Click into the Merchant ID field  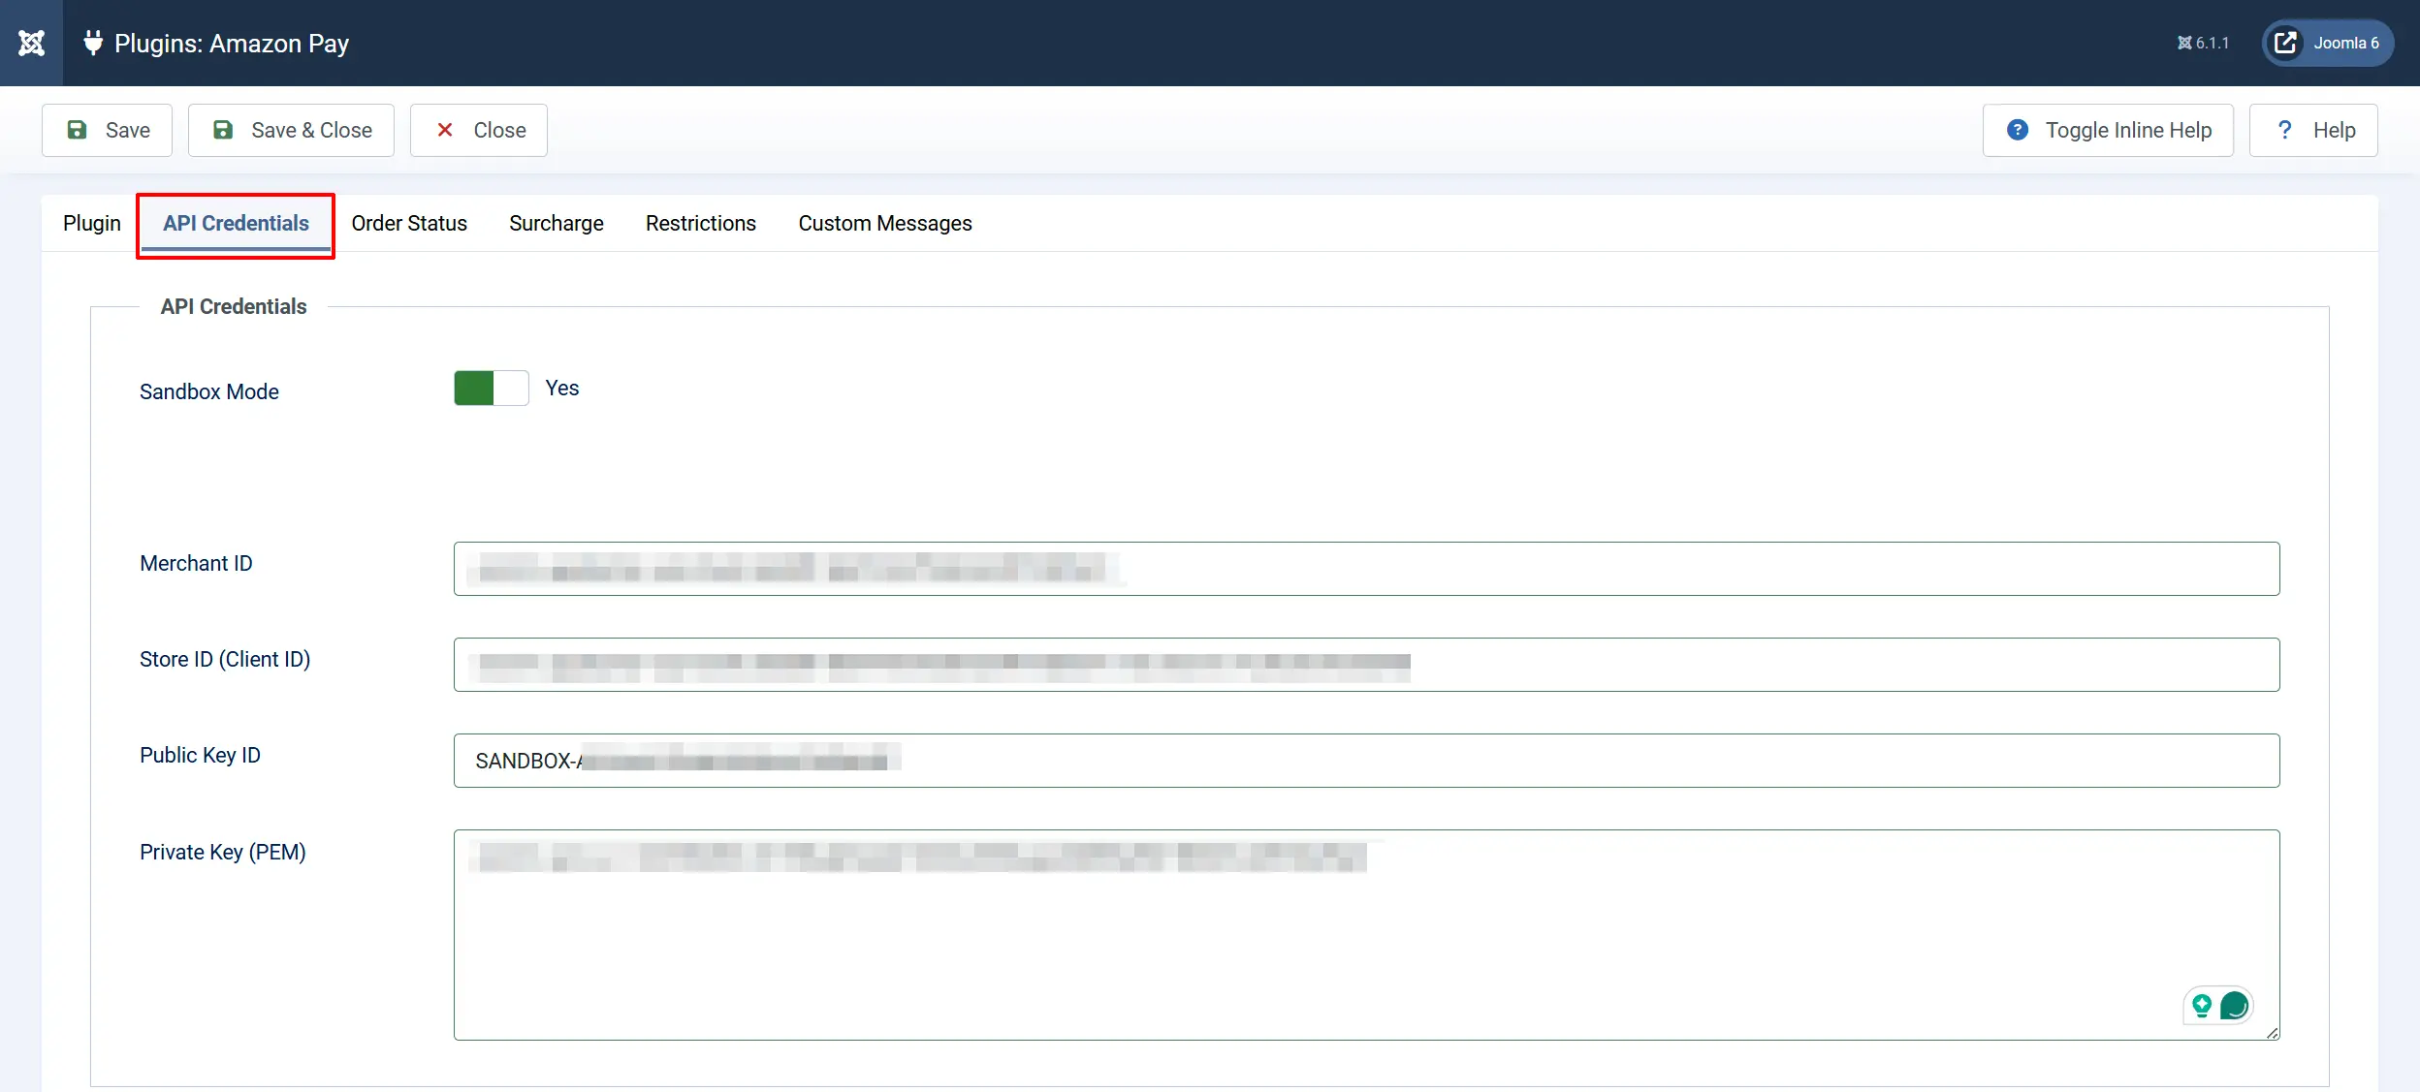[x=1367, y=569]
